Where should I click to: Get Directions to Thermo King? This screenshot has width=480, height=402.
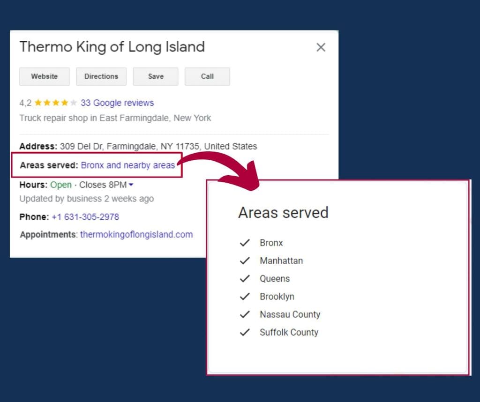click(x=101, y=76)
